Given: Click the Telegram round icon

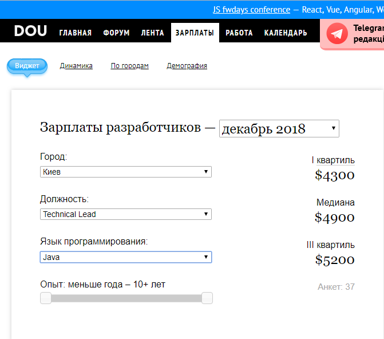Looking at the screenshot, I should coord(337,34).
